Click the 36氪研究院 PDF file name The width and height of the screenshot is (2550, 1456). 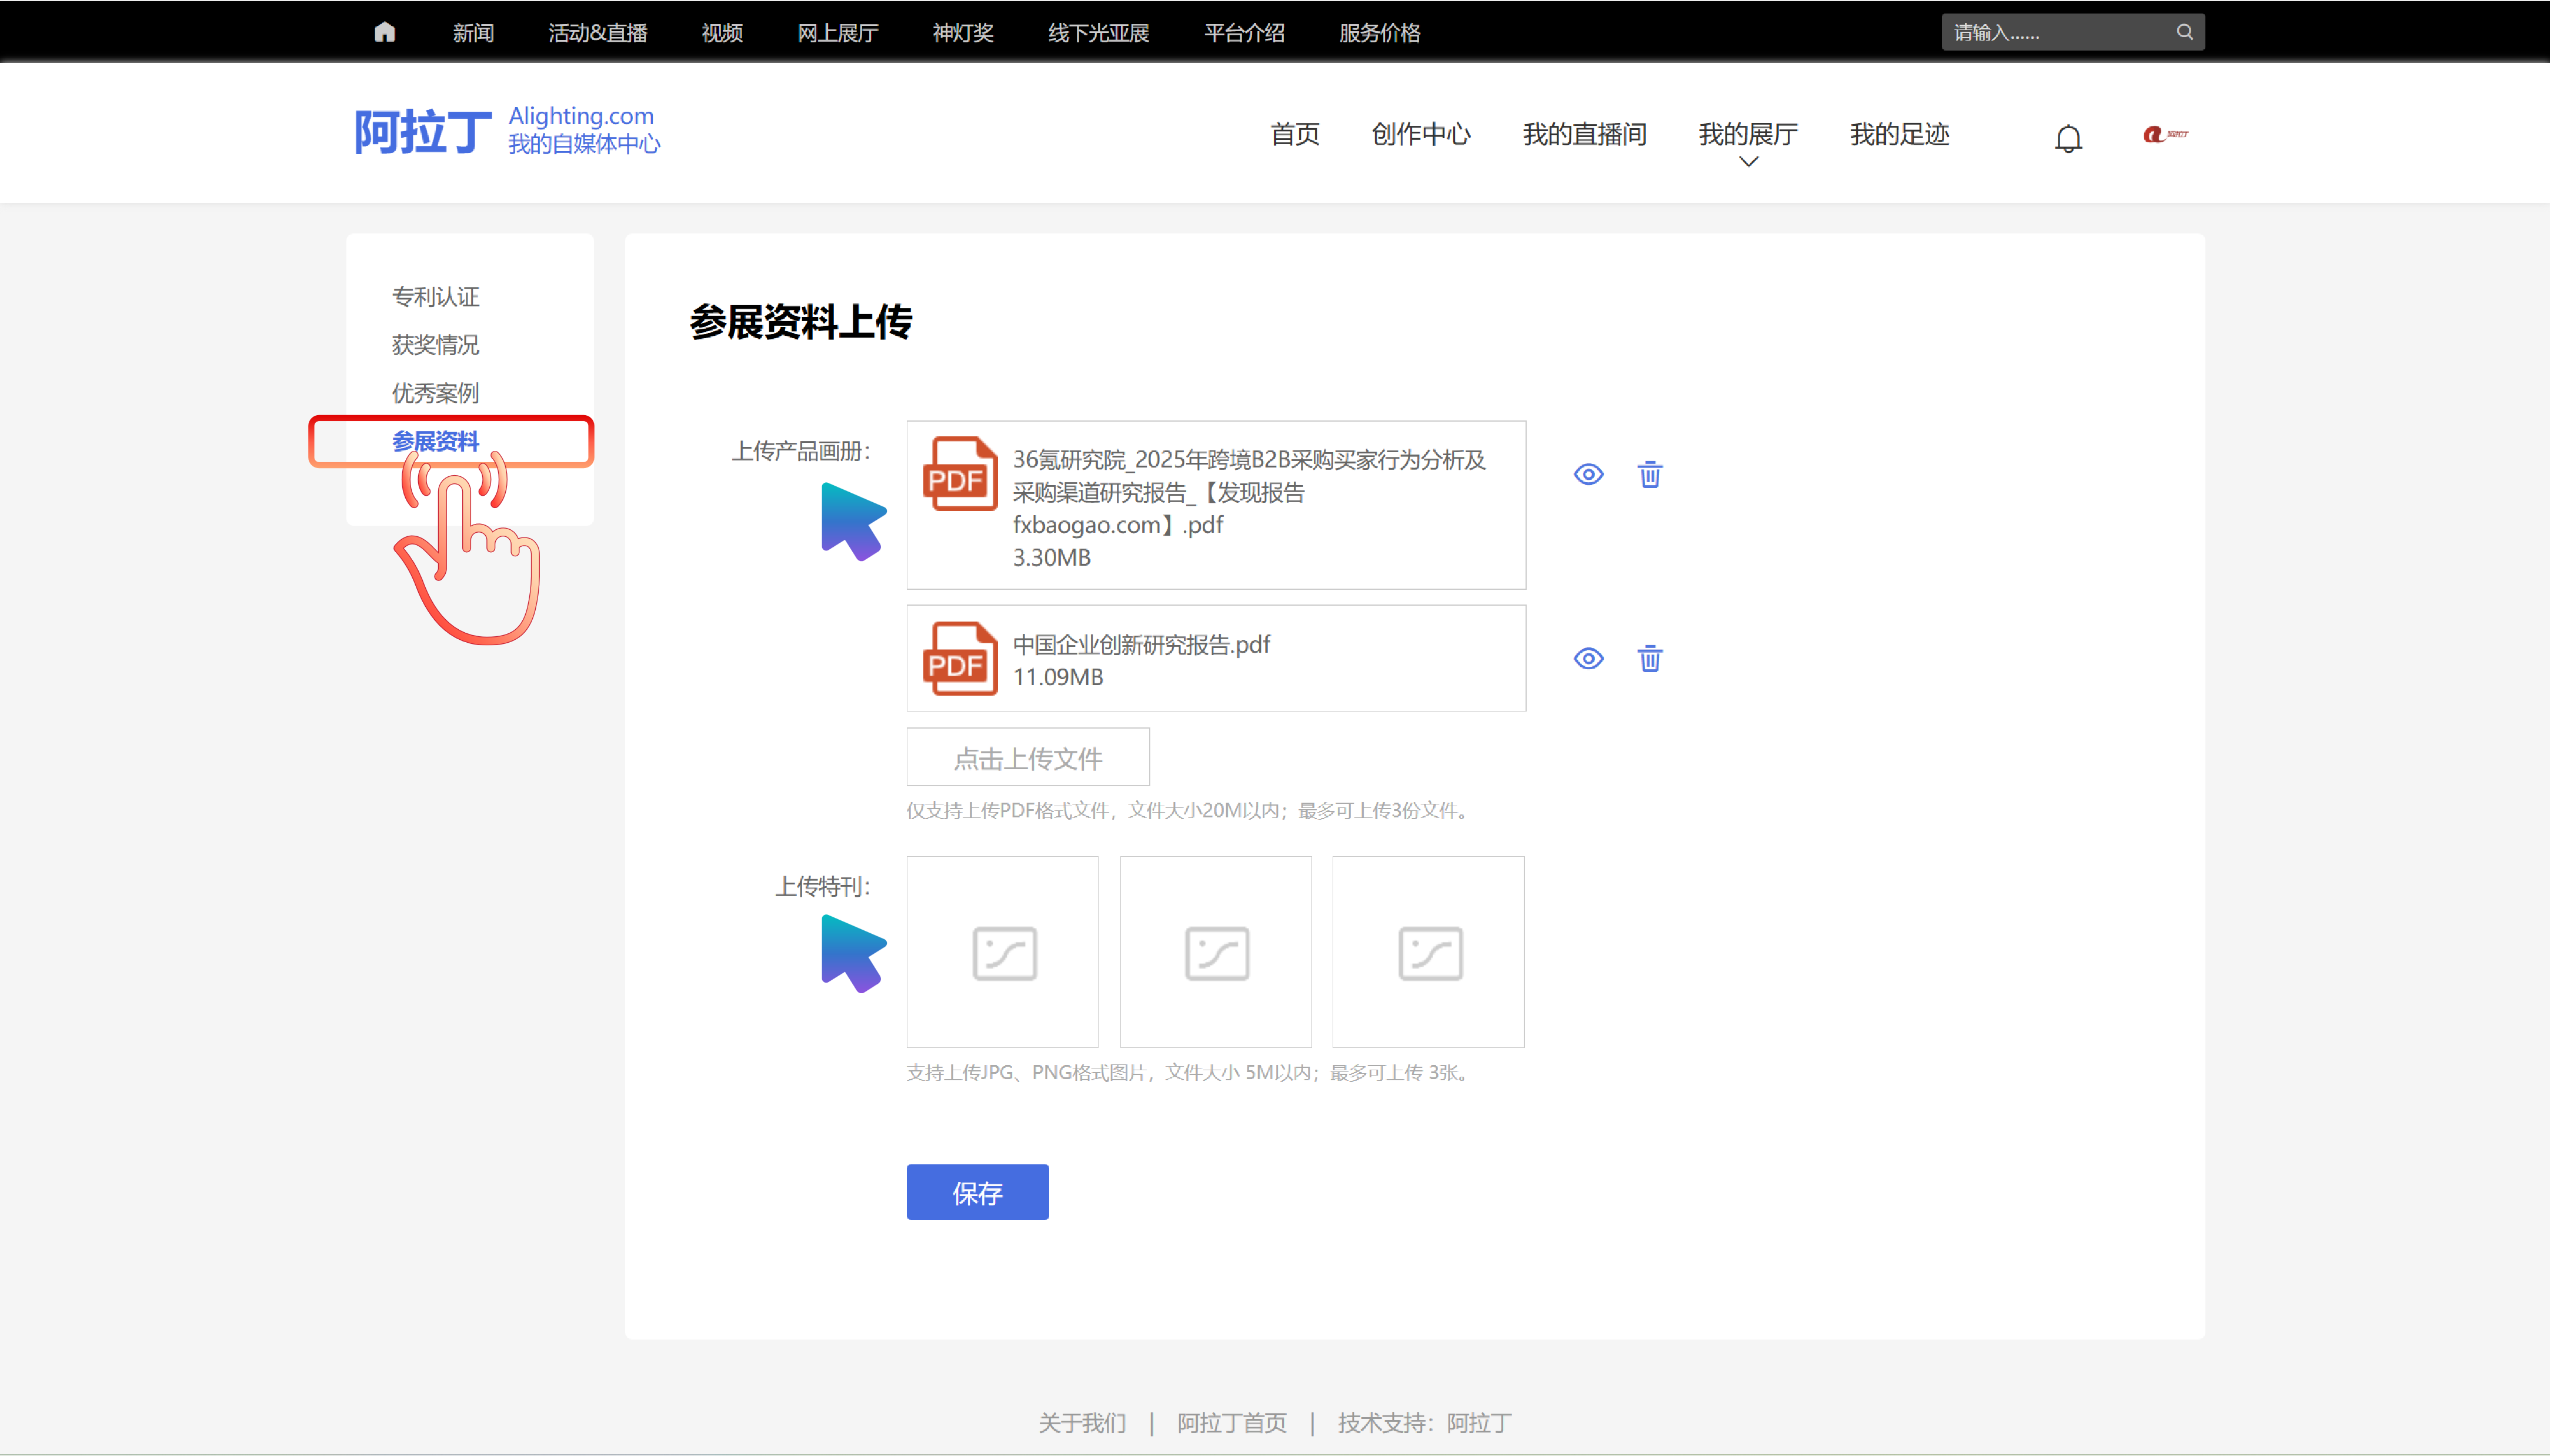point(1249,492)
